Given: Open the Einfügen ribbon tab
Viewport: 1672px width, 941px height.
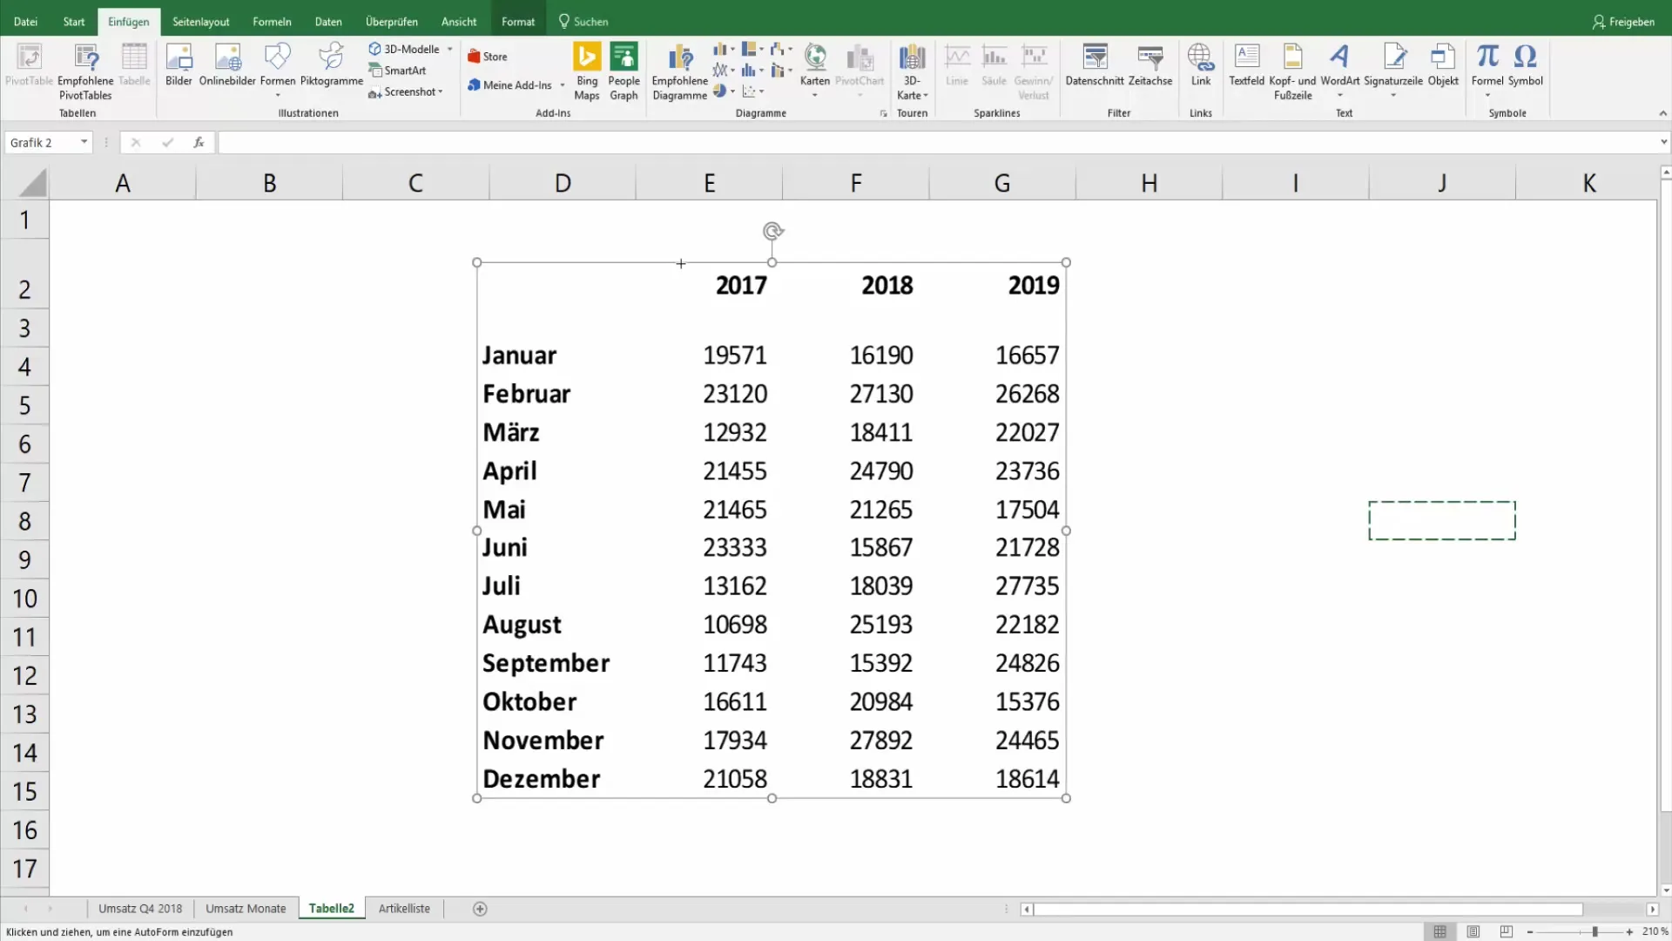Looking at the screenshot, I should point(127,21).
